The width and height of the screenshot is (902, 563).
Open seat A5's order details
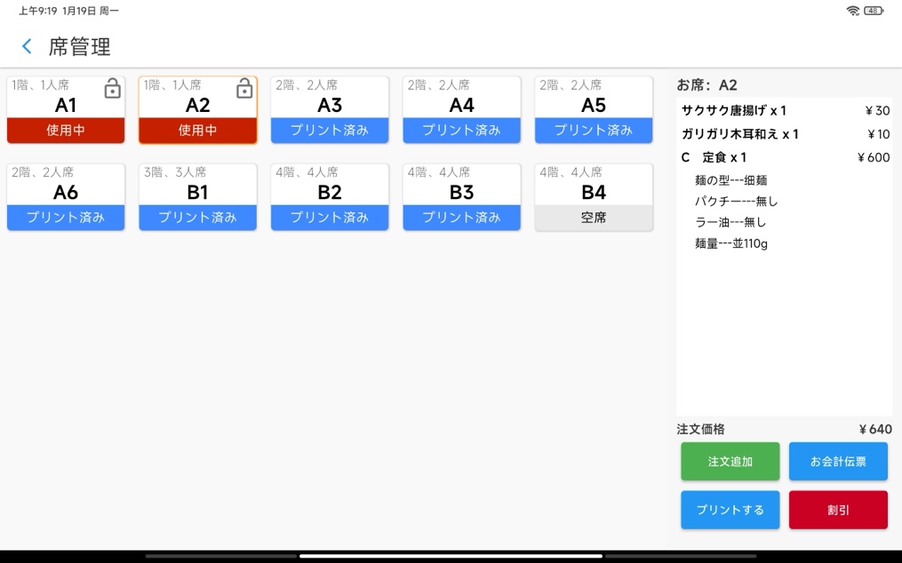tap(594, 105)
